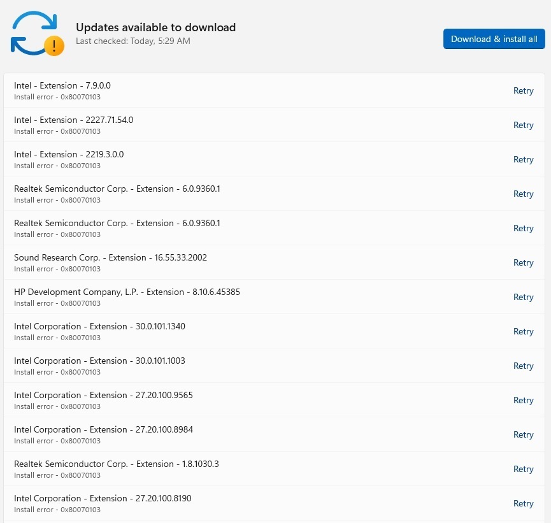
Task: Click install error code under Sound Research Corp.
Action: [57, 269]
